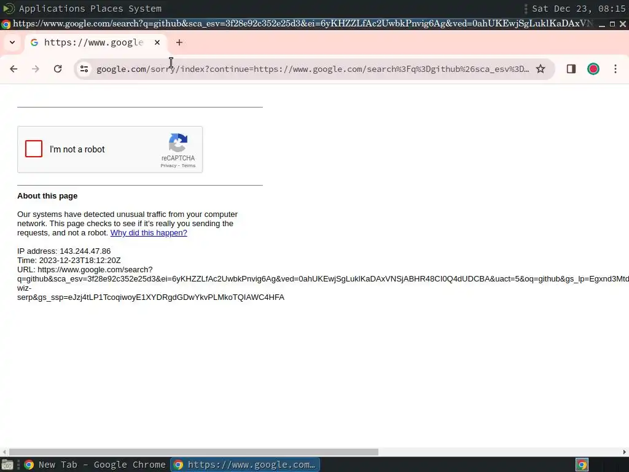Click the Time: 2023-12-23T18:12:20Z text

point(69,261)
